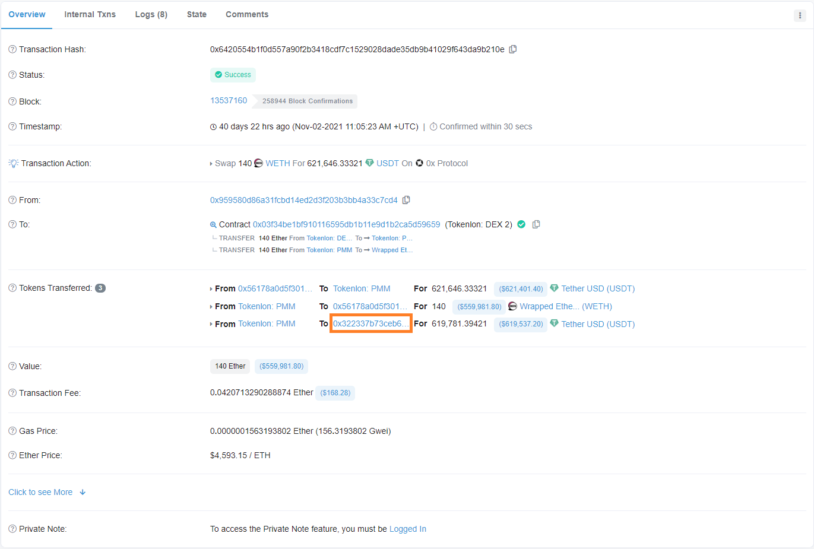This screenshot has width=814, height=549.
Task: Click help icon beside Private Note
Action: coord(12,529)
